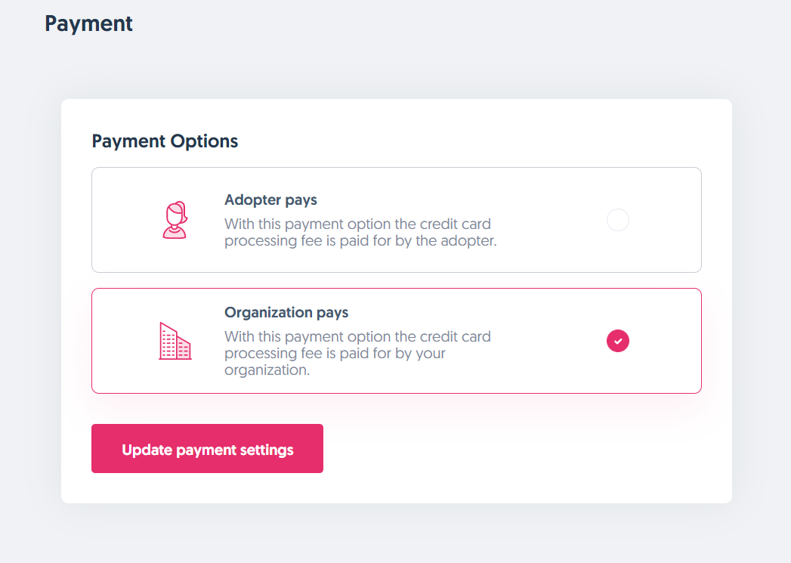Click white panel area below Update button
791x563 pixels.
397,488
